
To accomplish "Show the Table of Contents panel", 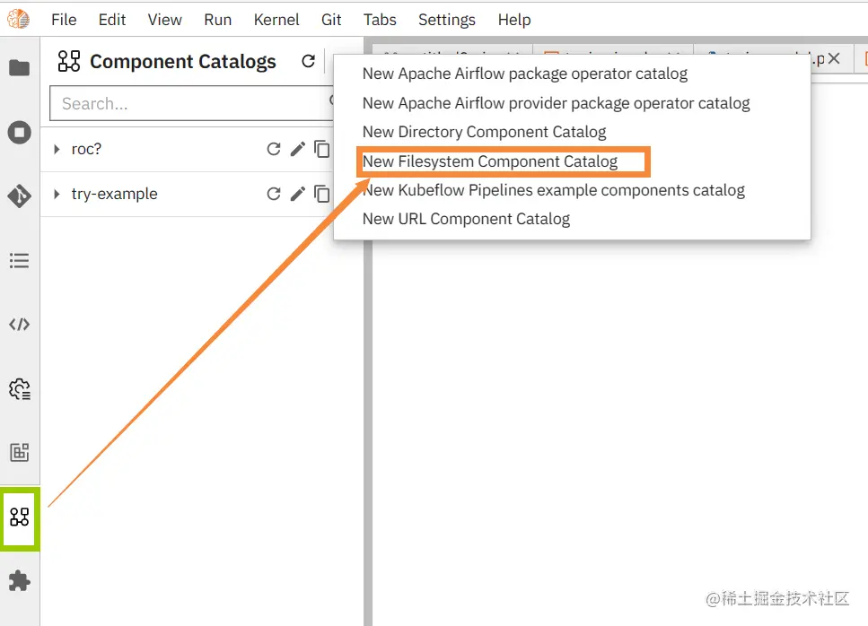I will point(19,261).
